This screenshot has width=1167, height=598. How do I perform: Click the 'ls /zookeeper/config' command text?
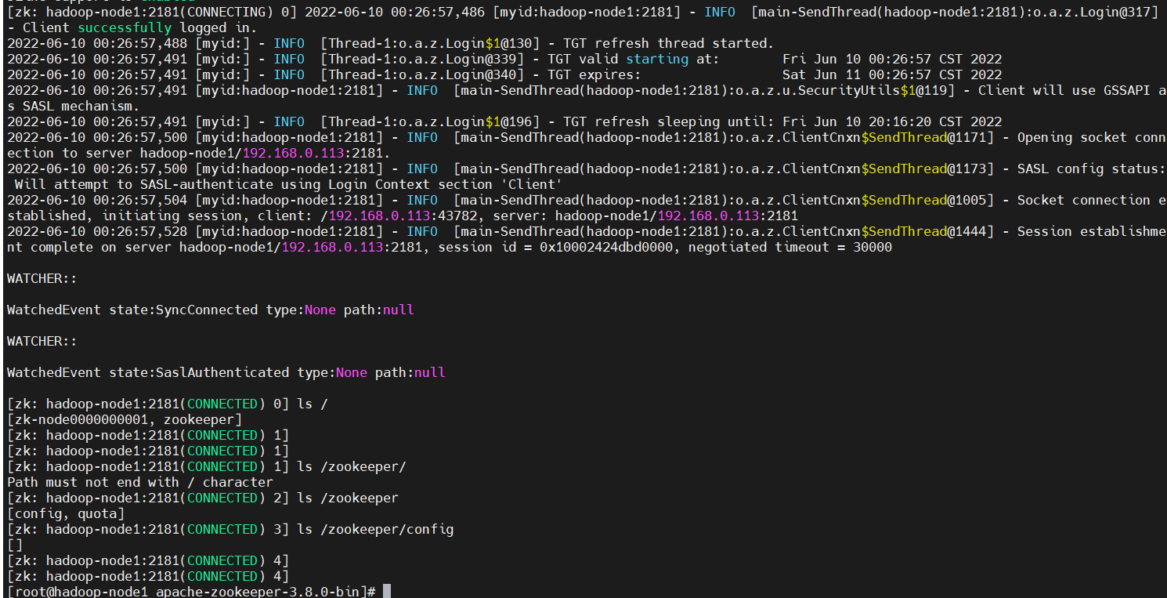[375, 529]
